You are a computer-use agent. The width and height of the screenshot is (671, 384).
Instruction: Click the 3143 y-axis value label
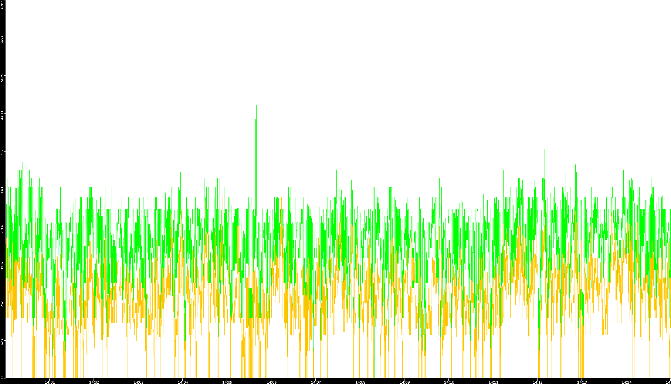[x=2, y=191]
